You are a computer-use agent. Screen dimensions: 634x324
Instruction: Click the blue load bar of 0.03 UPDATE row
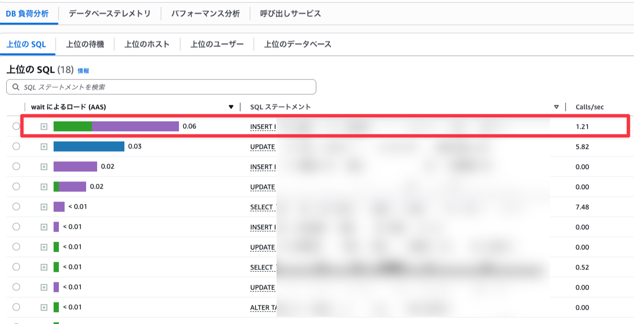89,146
